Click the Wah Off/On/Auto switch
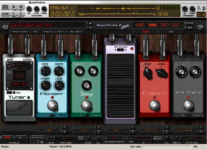207x150 pixels. click(x=120, y=50)
